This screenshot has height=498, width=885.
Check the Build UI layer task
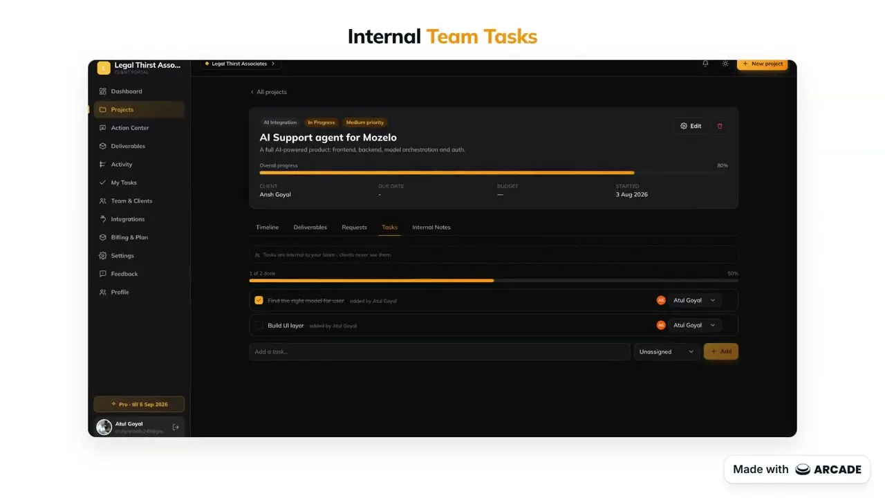(x=259, y=325)
